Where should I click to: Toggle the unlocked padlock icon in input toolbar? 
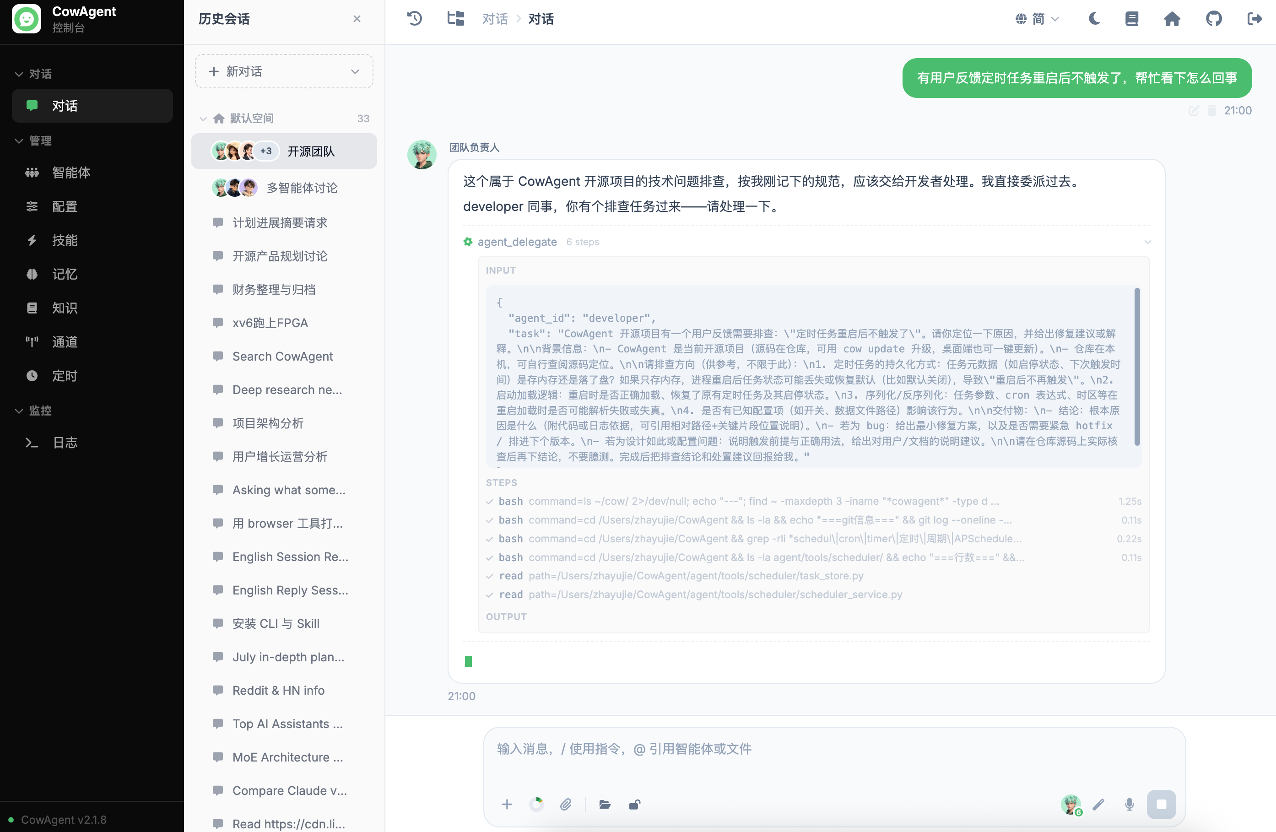pos(635,804)
